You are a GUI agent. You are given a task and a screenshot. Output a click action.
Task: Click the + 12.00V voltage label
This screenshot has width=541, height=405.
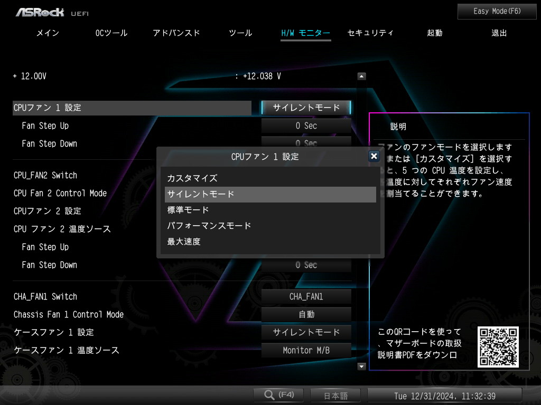click(30, 76)
